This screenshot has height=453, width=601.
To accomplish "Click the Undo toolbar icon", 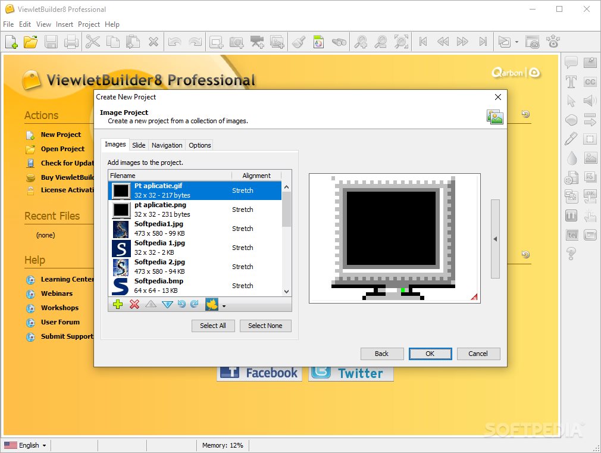I will tap(175, 42).
